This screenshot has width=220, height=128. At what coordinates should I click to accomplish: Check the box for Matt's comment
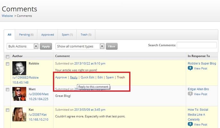8,90
